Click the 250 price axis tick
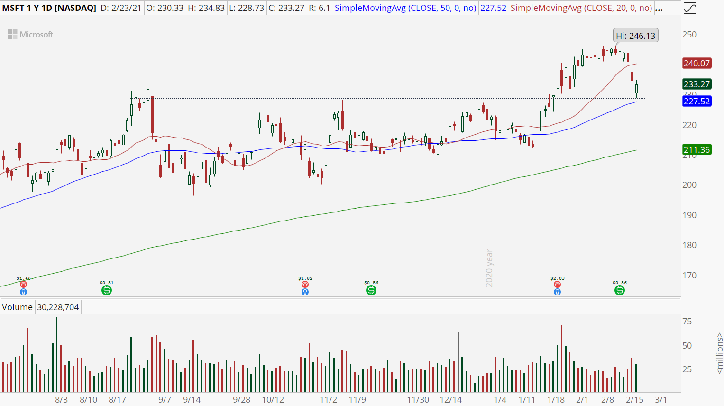 coord(689,35)
